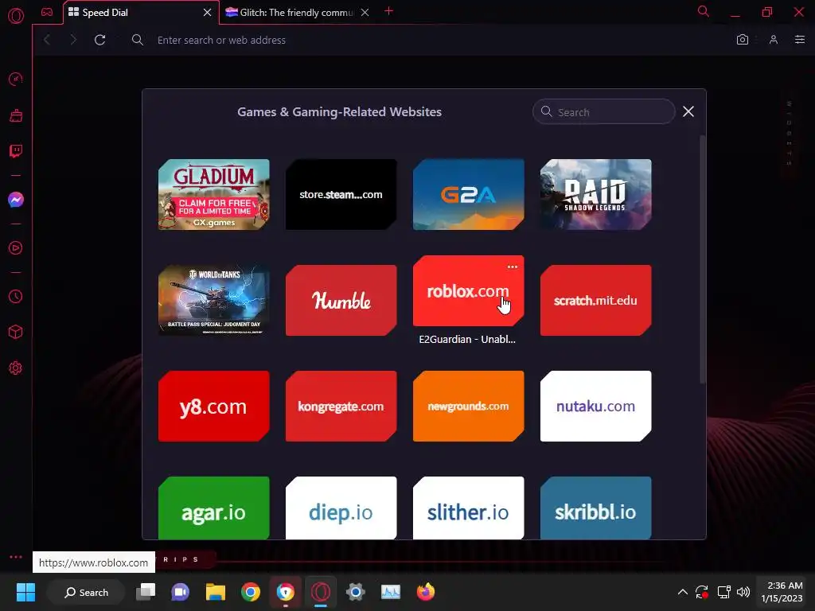Open Extensions cube icon in sidebar
This screenshot has width=815, height=611.
16,332
